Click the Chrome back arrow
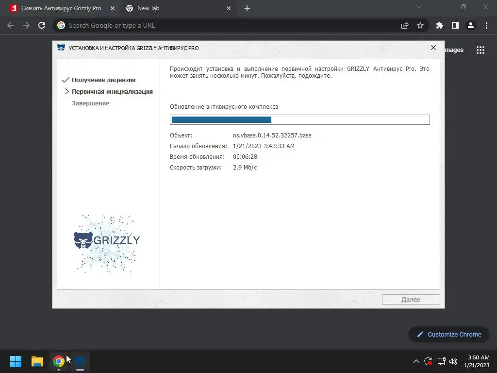497x373 pixels. (11, 25)
